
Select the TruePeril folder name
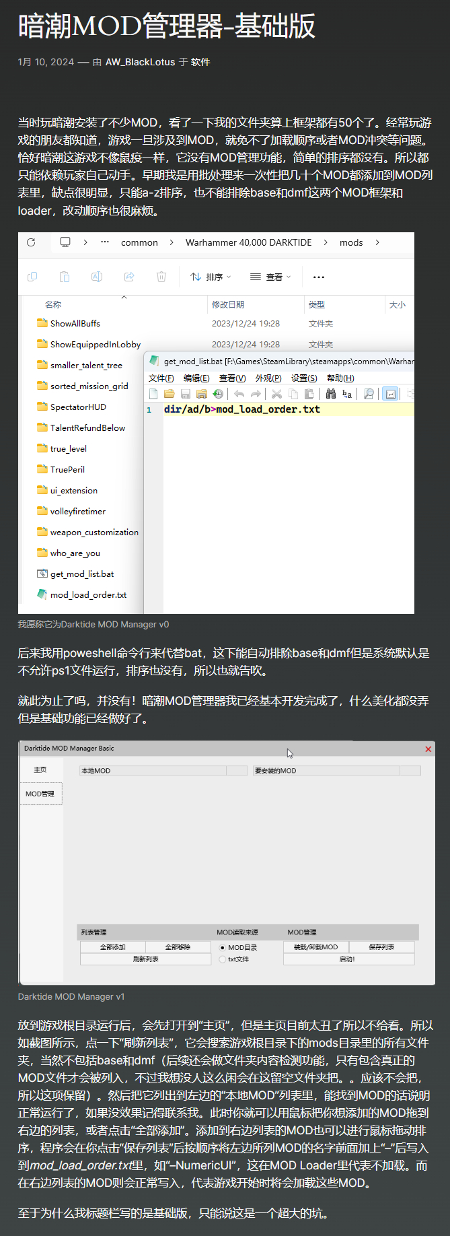[x=67, y=469]
